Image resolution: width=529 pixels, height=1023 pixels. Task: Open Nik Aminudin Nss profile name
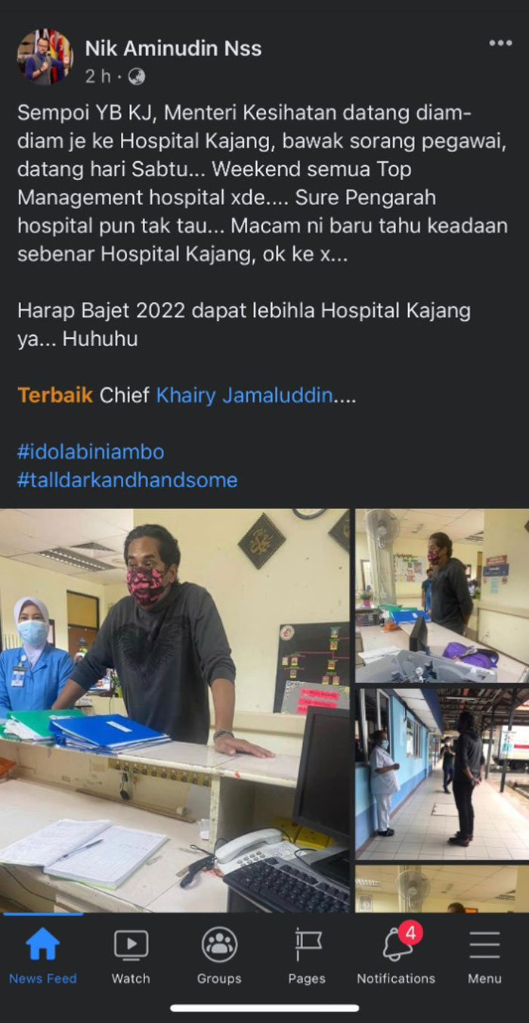pyautogui.click(x=173, y=48)
